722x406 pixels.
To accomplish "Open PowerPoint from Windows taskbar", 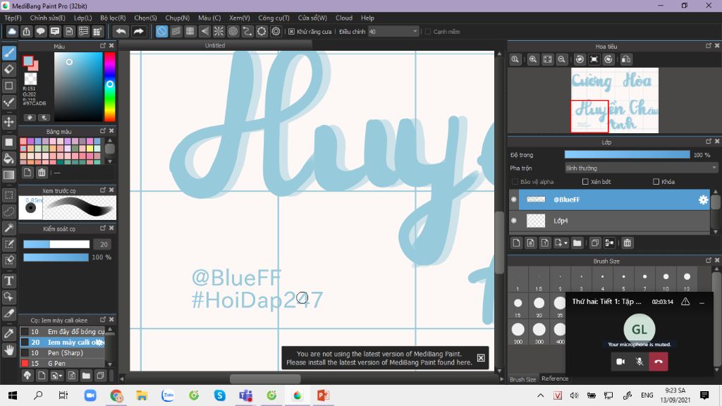I will coord(323,395).
